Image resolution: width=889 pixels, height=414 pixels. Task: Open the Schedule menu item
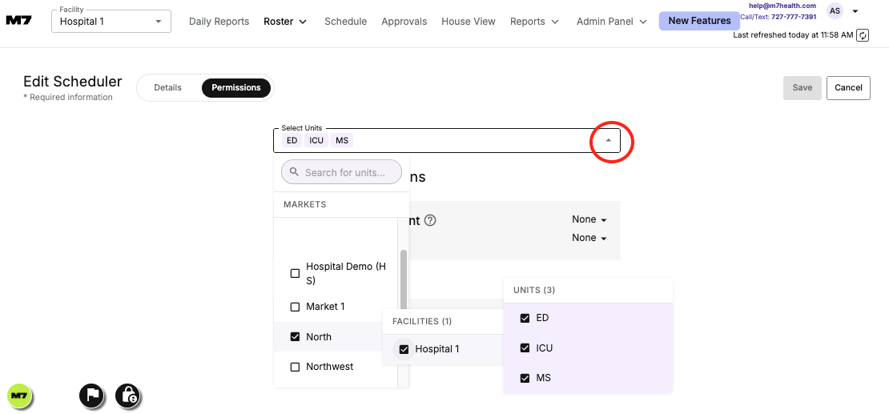click(345, 22)
